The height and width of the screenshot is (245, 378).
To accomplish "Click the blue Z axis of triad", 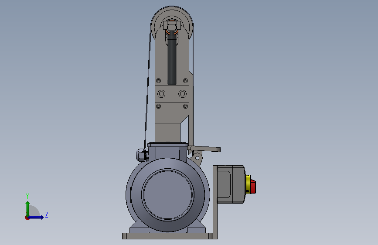I will click(x=37, y=217).
